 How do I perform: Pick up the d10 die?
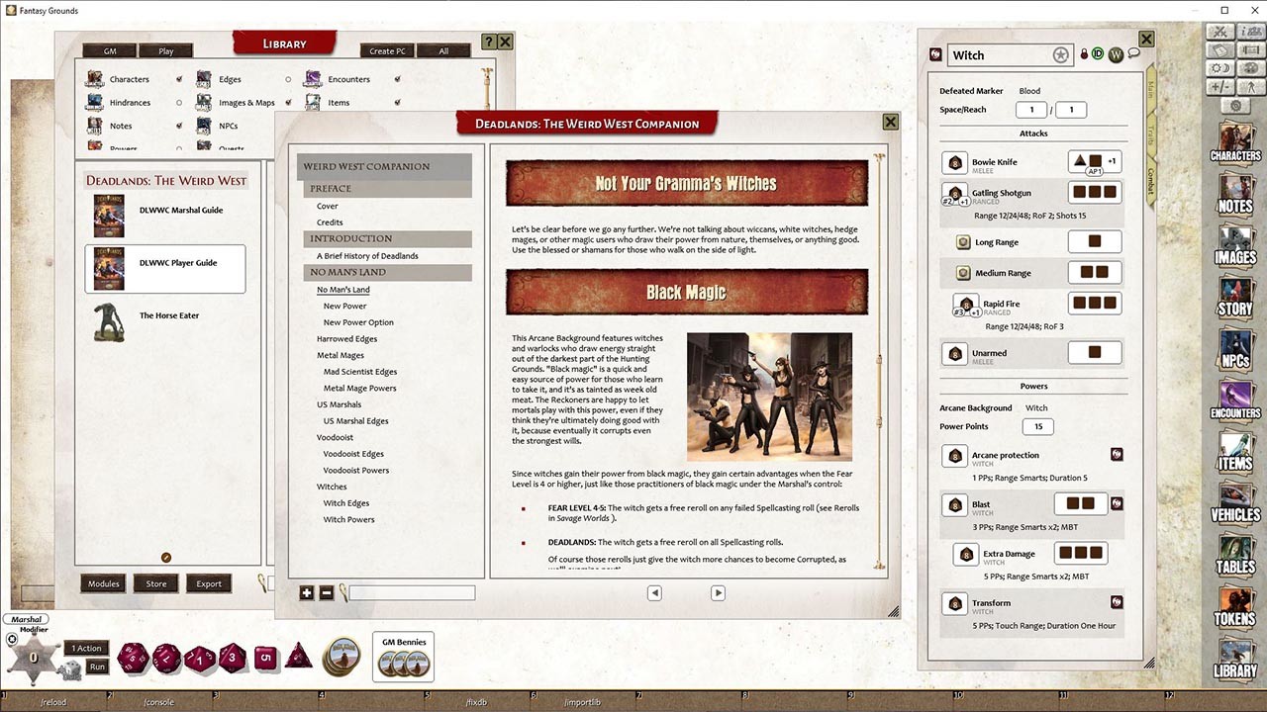coord(200,658)
